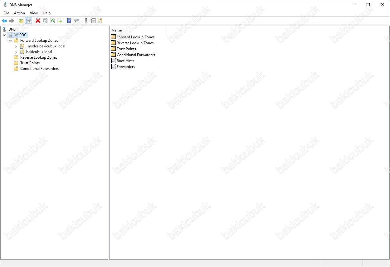
Task: Expand the bakicubuk.local zone
Action: (16, 52)
